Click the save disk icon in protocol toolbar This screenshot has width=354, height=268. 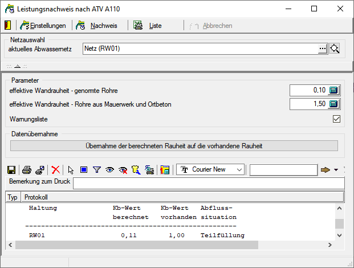[11, 170]
